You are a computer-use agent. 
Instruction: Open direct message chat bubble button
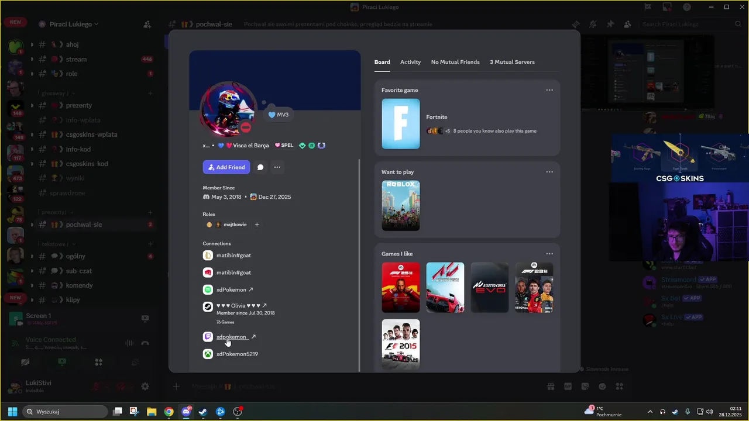tap(260, 167)
